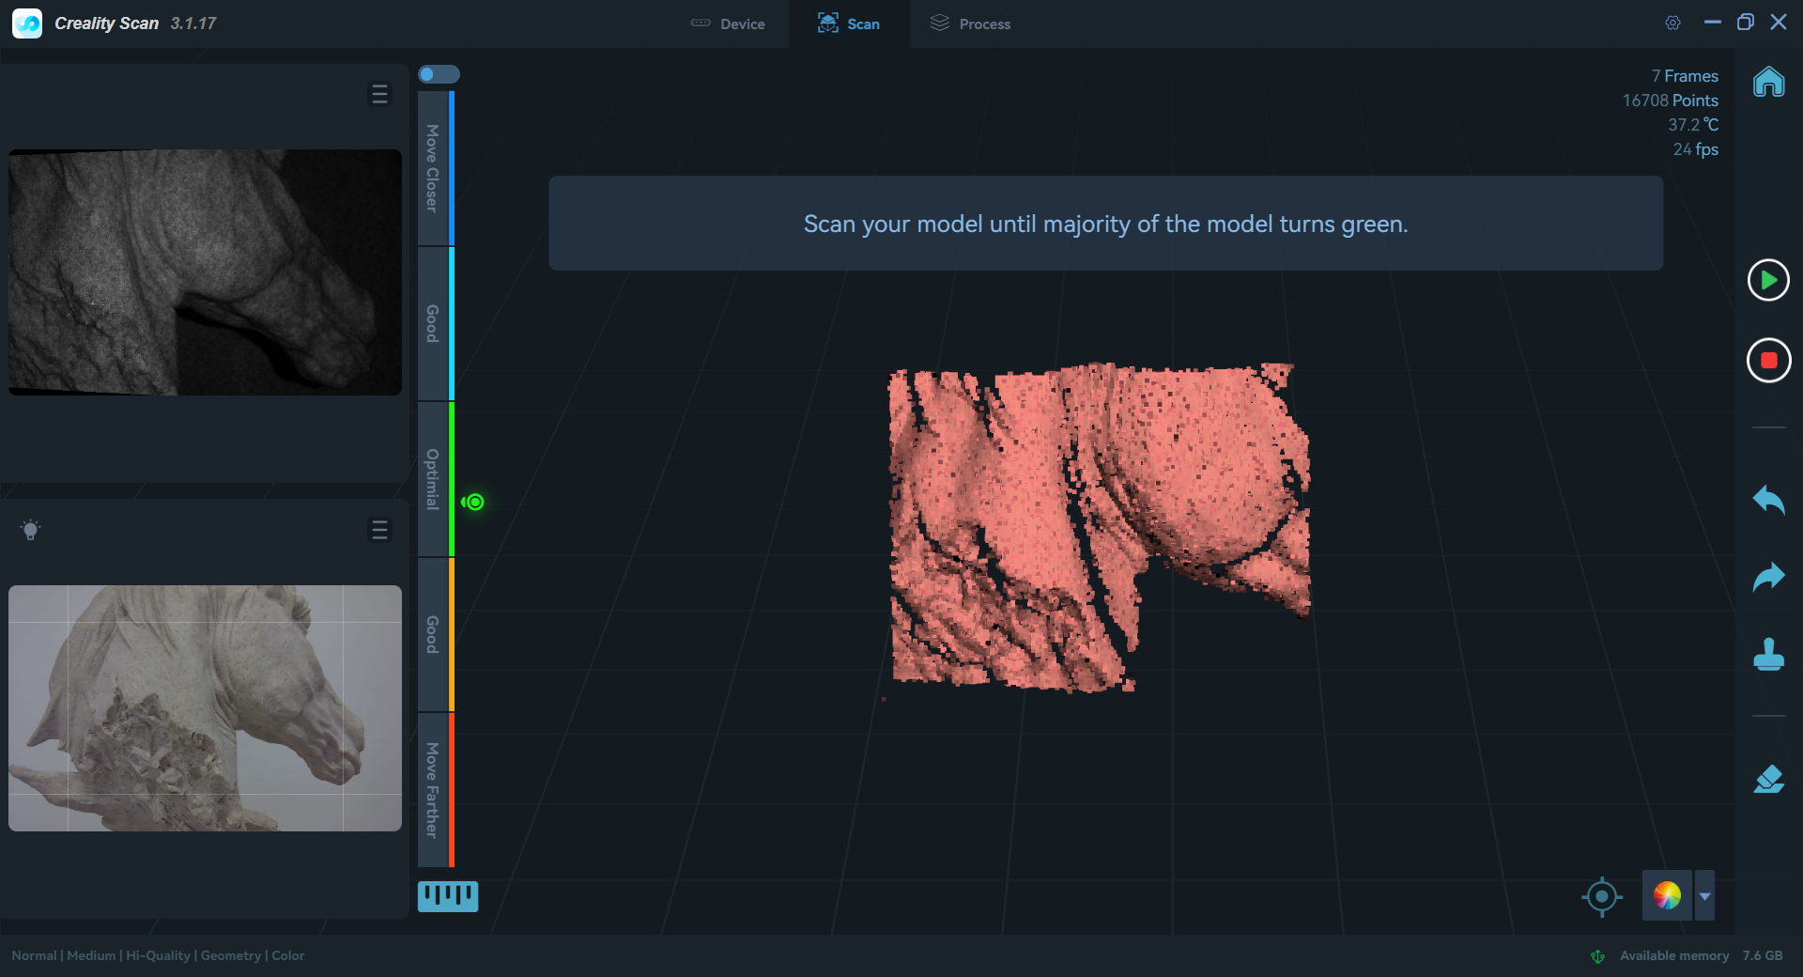Click the distance ruler icon below the scan bar
The height and width of the screenshot is (977, 1803).
[448, 896]
